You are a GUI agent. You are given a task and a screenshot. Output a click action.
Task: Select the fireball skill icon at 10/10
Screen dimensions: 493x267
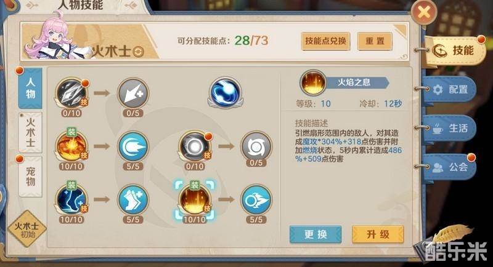71,146
